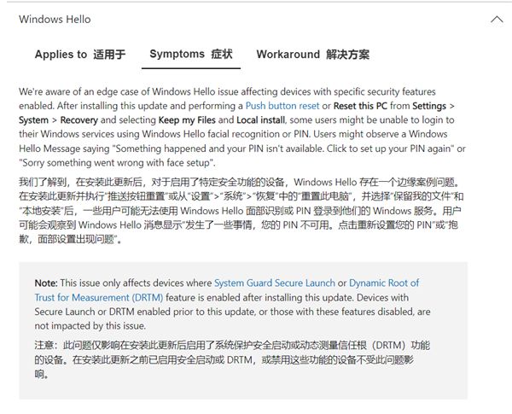This screenshot has width=512, height=414.
Task: Follow the System Guard Secure Launch link
Action: 275,283
